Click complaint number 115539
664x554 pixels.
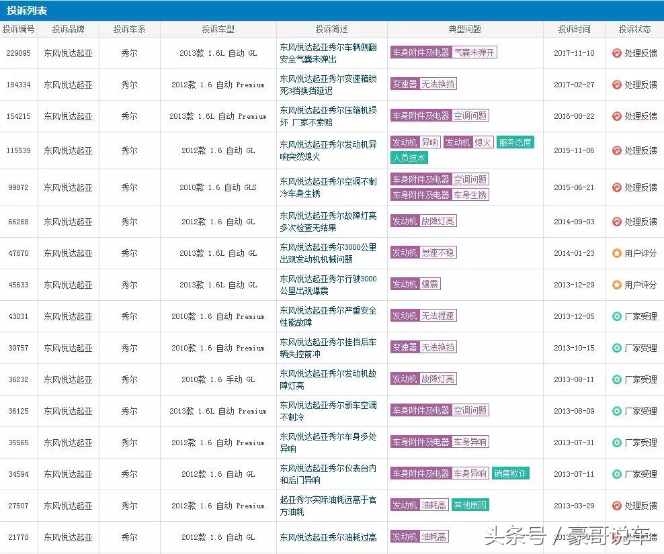click(18, 150)
